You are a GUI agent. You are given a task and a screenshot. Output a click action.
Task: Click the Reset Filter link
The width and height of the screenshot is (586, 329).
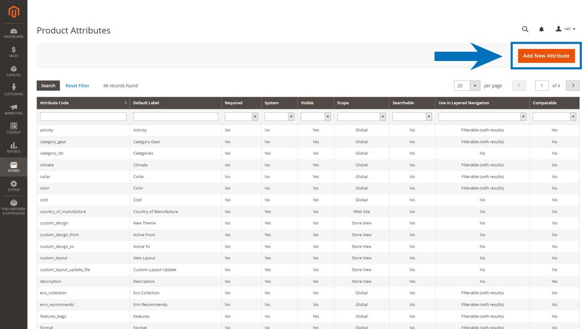77,85
